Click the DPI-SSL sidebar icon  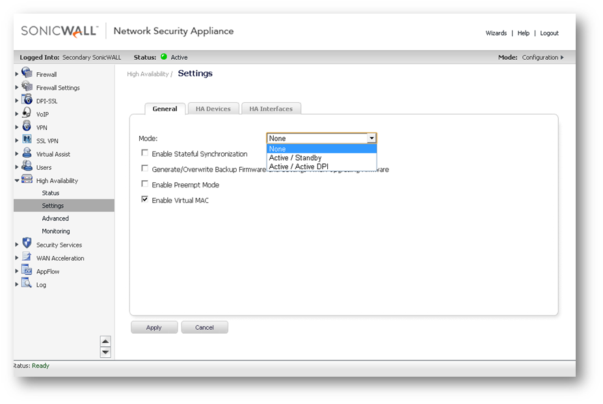click(x=27, y=100)
